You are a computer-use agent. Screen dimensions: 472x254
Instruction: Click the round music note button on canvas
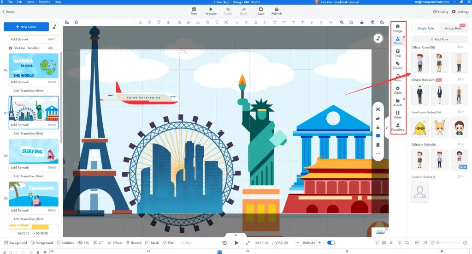pyautogui.click(x=378, y=38)
